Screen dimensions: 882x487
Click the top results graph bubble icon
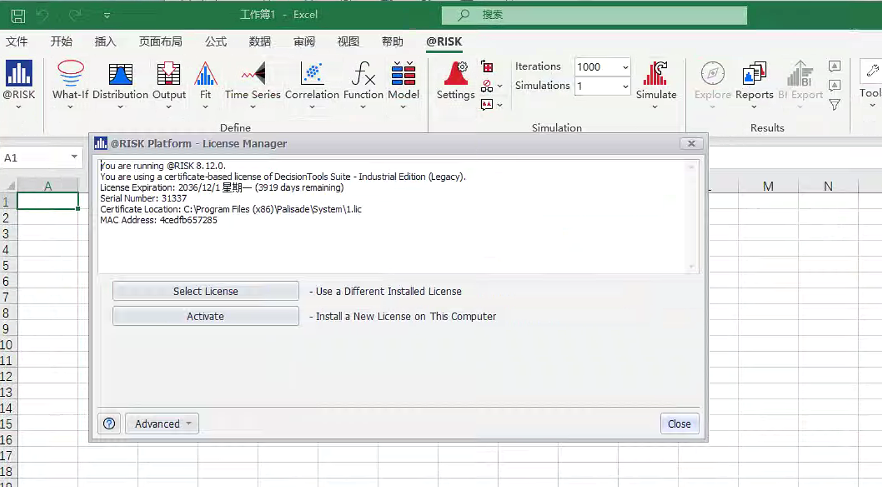835,66
